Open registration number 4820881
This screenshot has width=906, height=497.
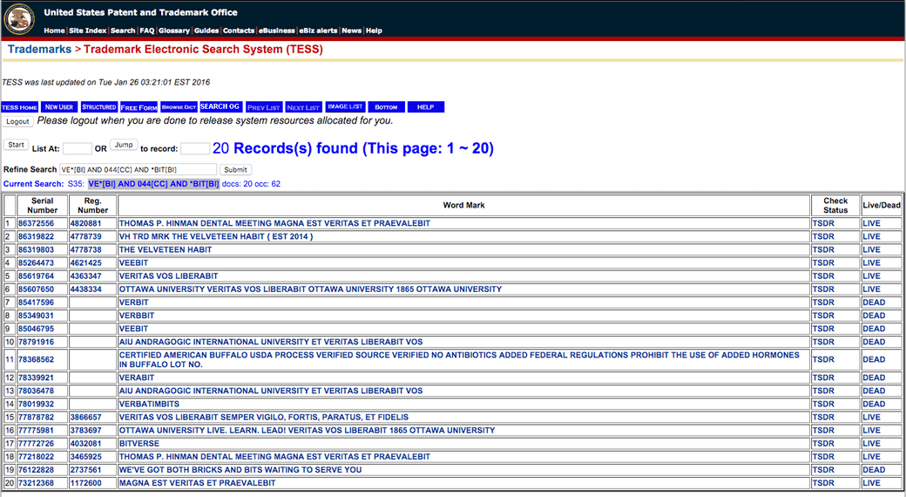pos(85,223)
